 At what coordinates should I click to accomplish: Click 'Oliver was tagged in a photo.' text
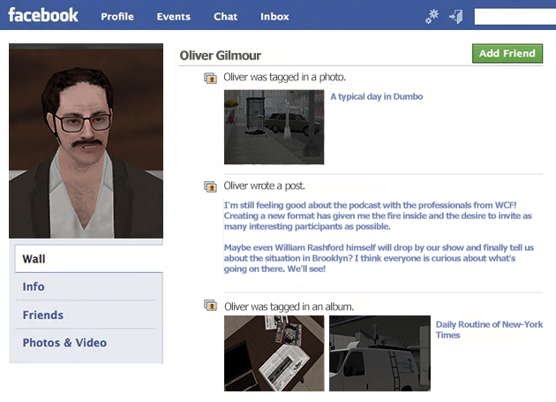tap(285, 77)
